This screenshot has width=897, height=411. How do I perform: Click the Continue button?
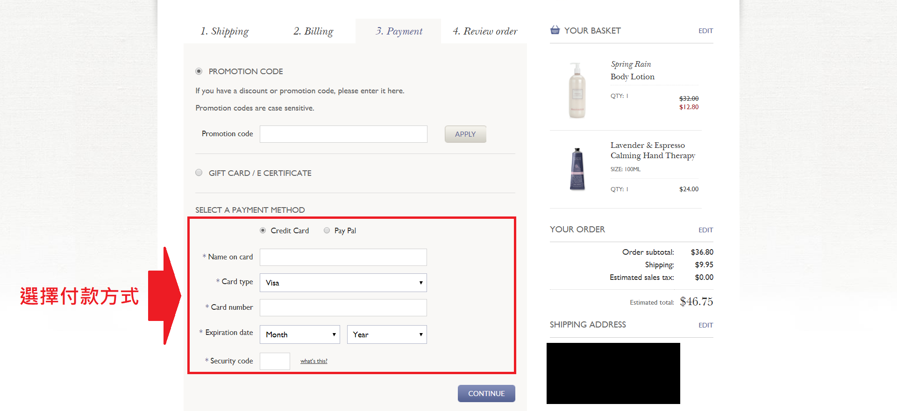(x=486, y=393)
